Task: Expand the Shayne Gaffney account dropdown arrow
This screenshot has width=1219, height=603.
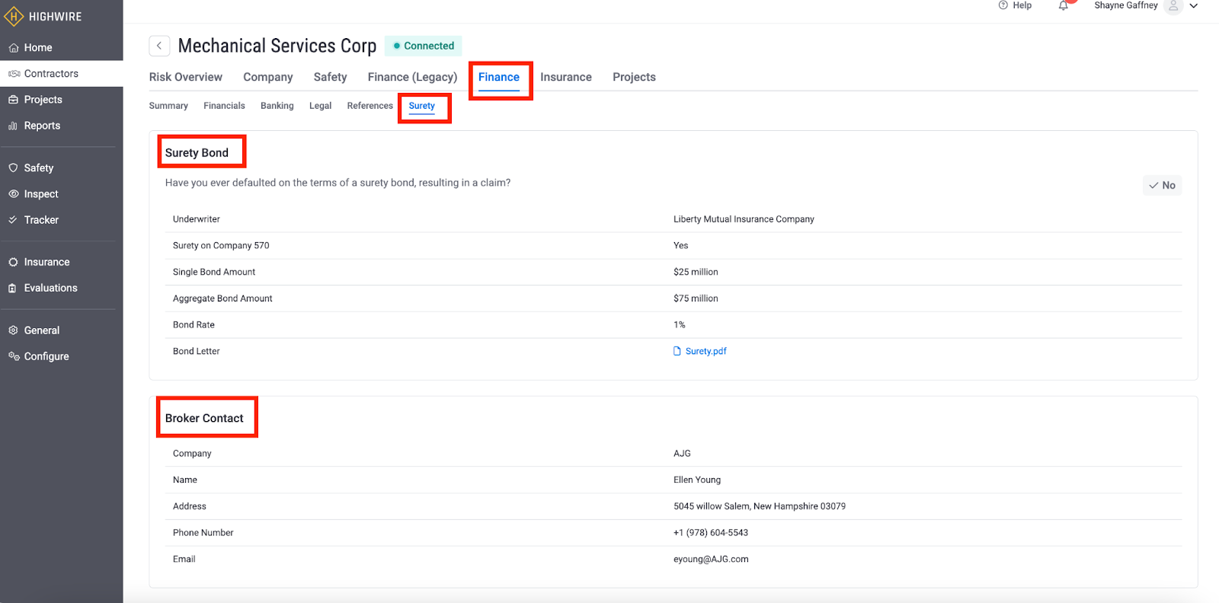Action: click(x=1194, y=6)
